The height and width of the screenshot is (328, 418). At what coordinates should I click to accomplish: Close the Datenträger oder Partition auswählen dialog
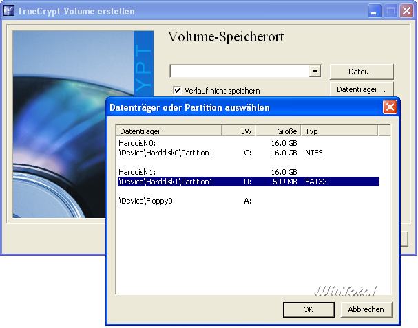pos(390,107)
